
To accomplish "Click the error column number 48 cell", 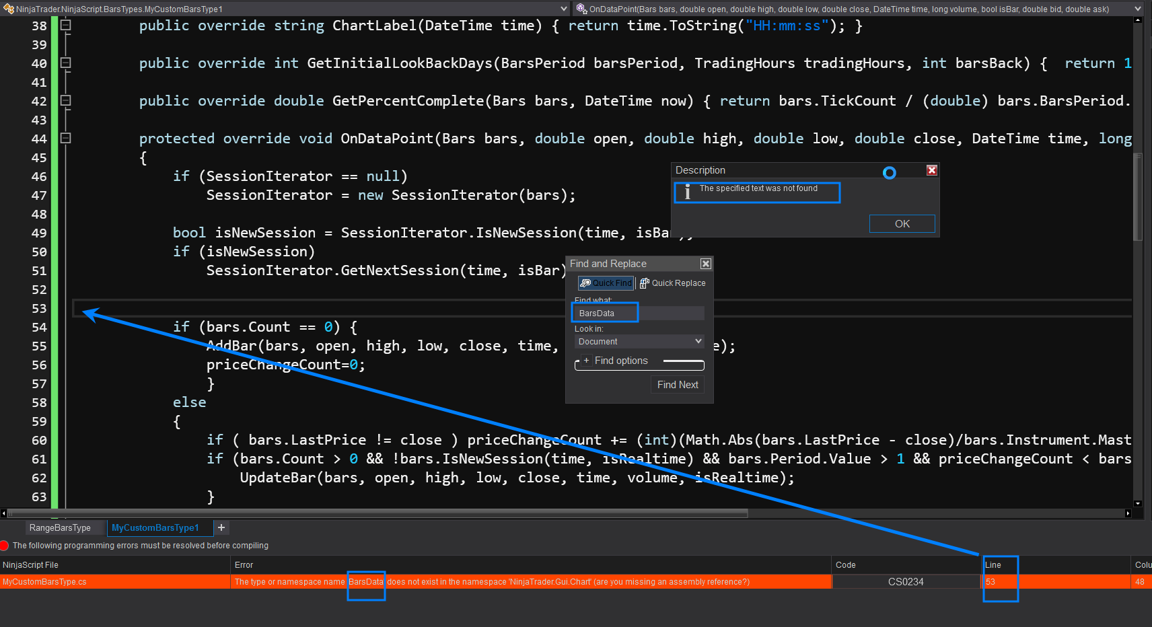I will (1142, 582).
